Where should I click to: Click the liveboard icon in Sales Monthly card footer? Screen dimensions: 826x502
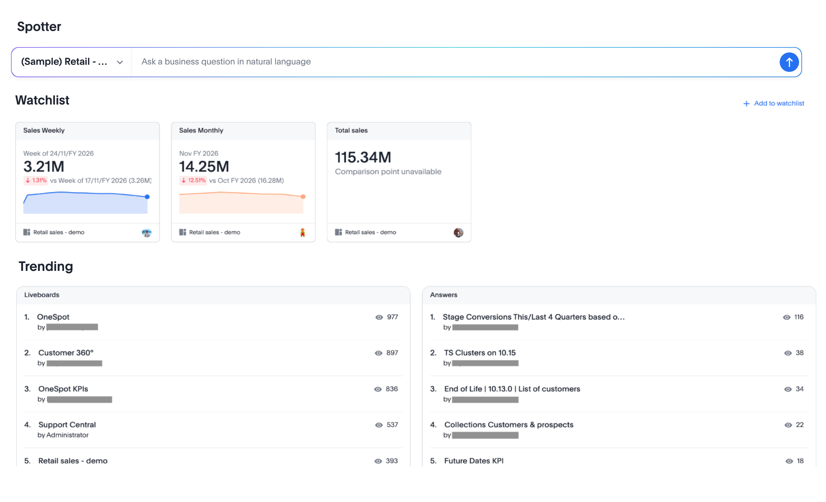click(182, 232)
